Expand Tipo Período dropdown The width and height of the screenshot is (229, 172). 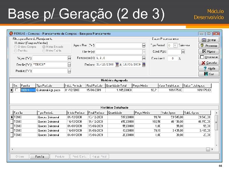175,45
